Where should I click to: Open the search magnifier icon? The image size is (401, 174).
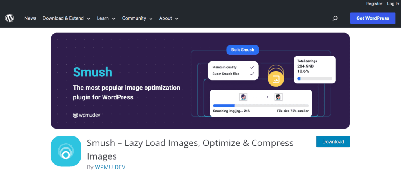[335, 18]
